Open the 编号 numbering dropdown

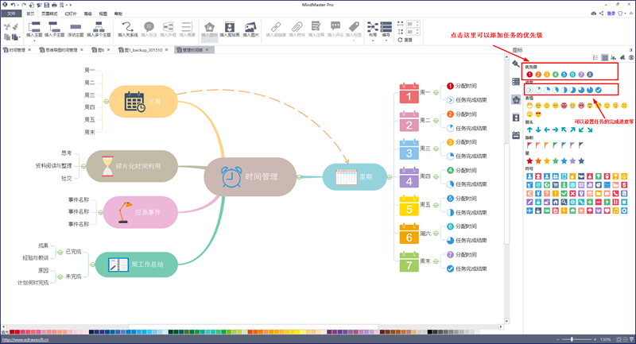[386, 30]
